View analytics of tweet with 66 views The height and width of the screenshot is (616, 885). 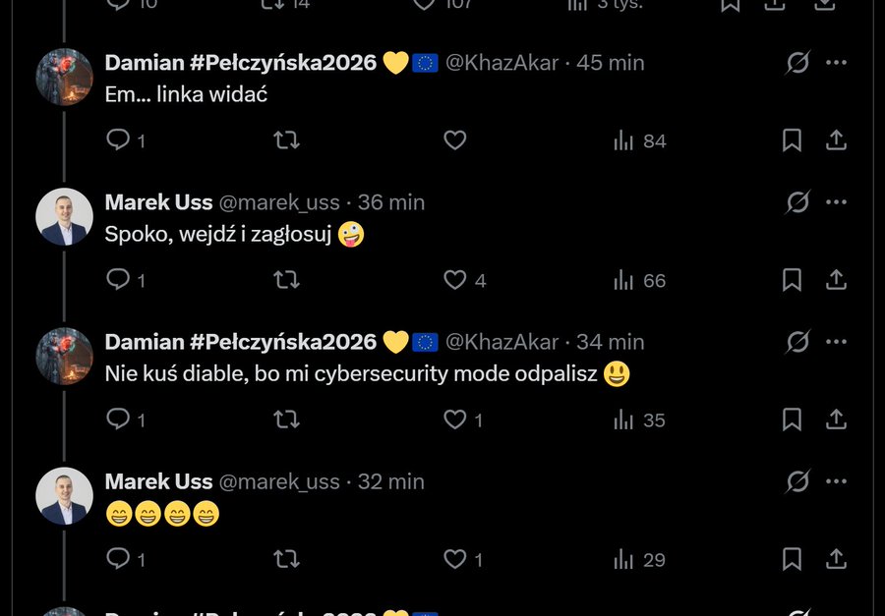click(x=640, y=280)
